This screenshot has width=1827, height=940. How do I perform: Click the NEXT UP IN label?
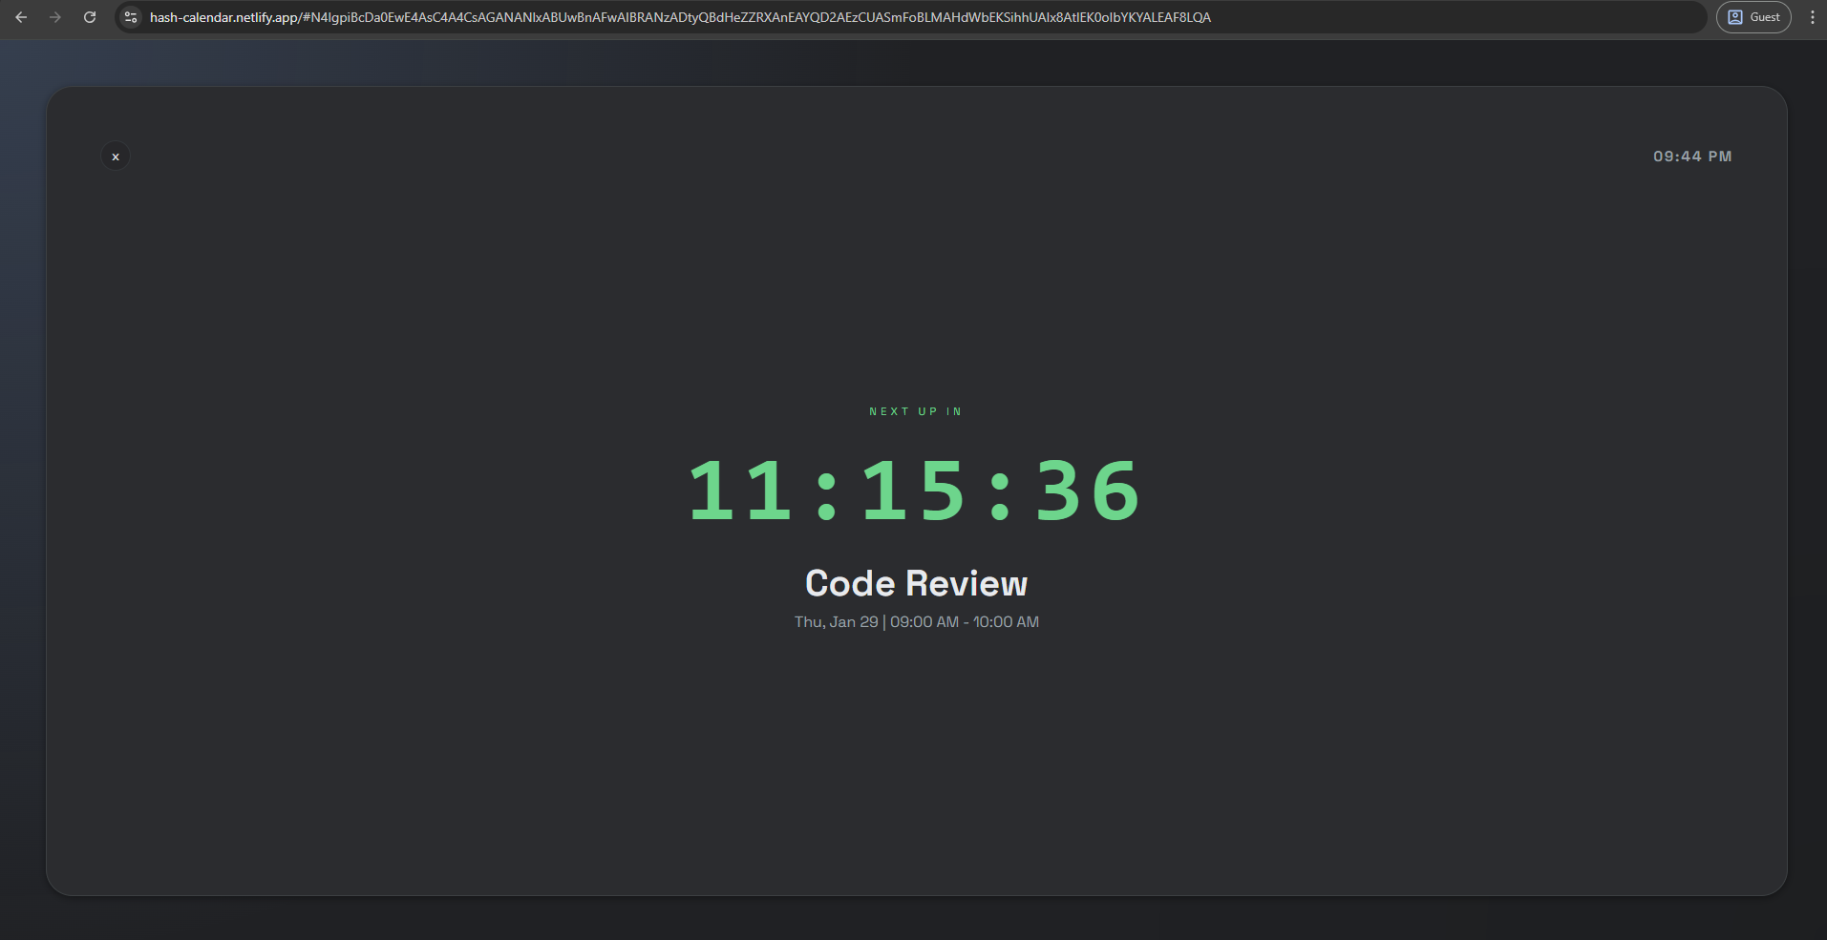[x=916, y=411]
